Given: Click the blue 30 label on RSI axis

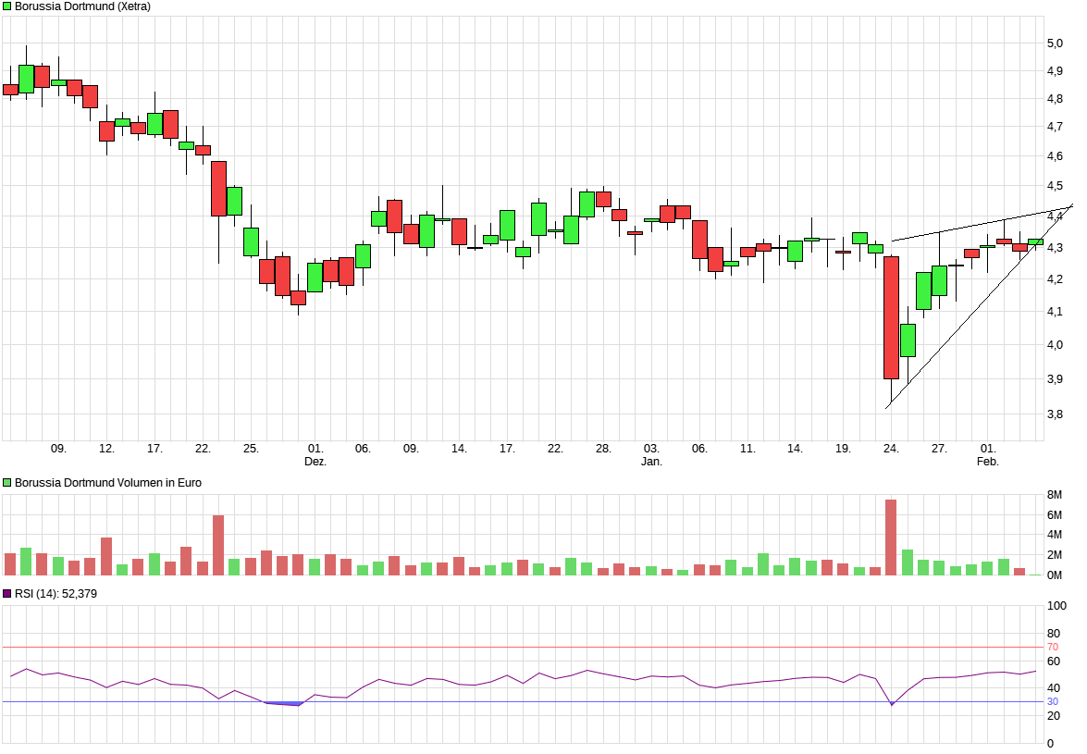Looking at the screenshot, I should [x=1053, y=702].
